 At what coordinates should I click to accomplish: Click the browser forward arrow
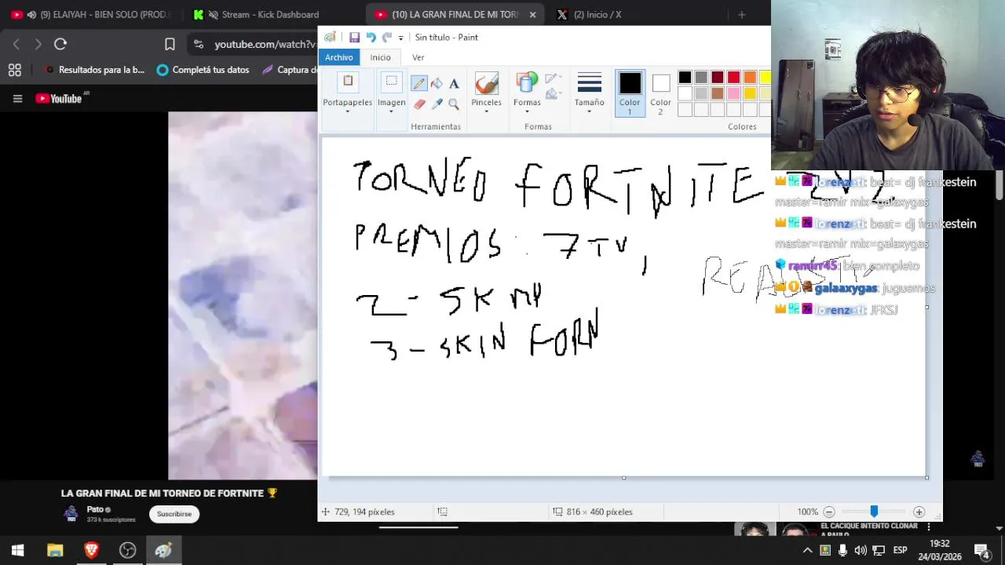pos(38,44)
